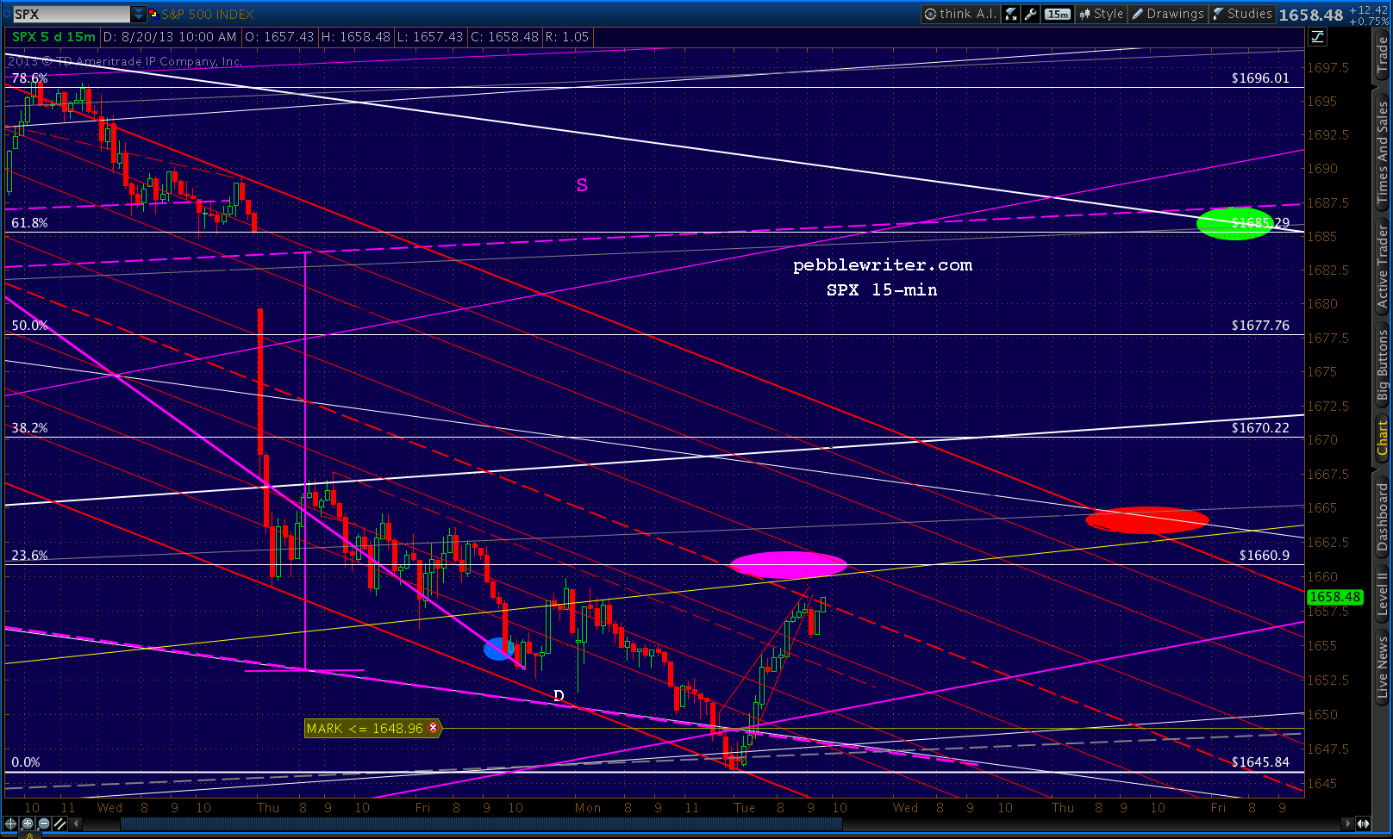Click the horizontal chart scrollbar
Image resolution: width=1393 pixels, height=839 pixels.
click(481, 824)
